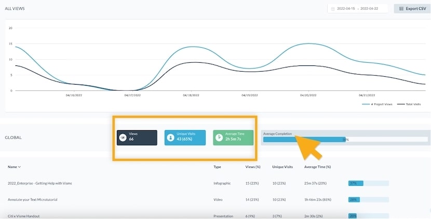This screenshot has width=431, height=219.
Task: Open 2022_Enterprise - Getting Help with Visme
Action: point(41,183)
